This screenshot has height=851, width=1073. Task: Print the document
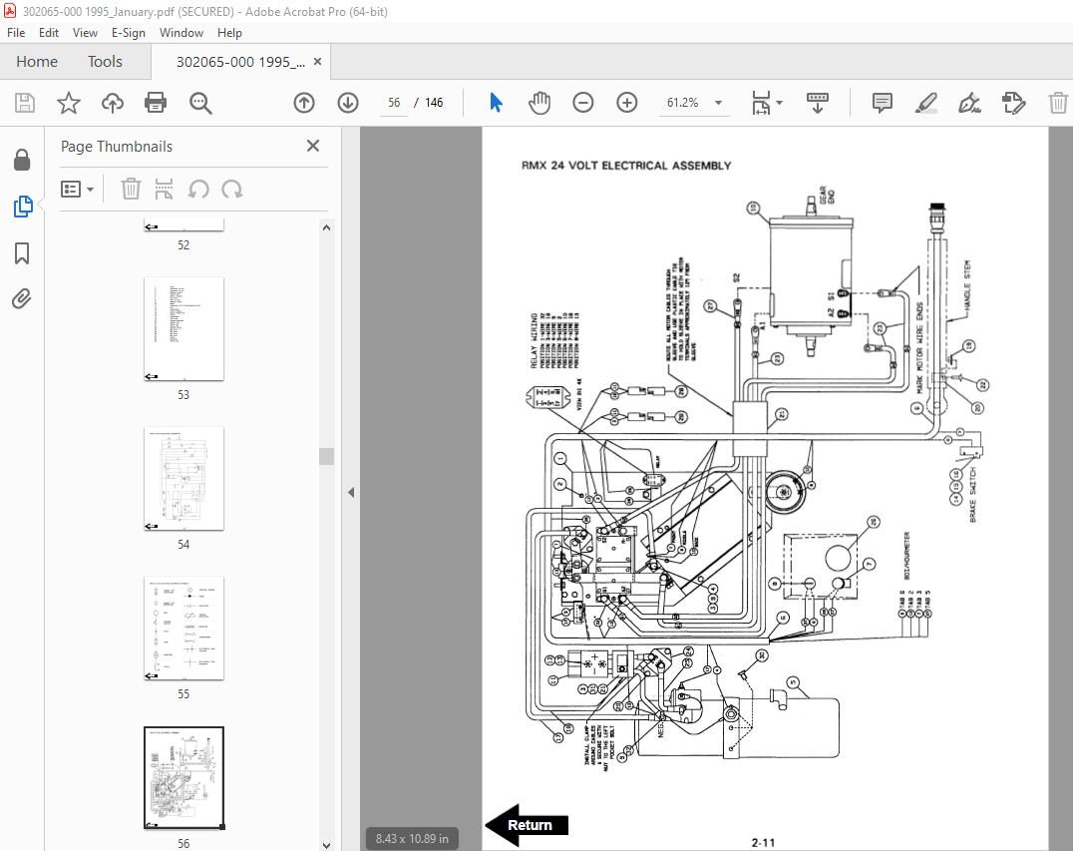(156, 103)
